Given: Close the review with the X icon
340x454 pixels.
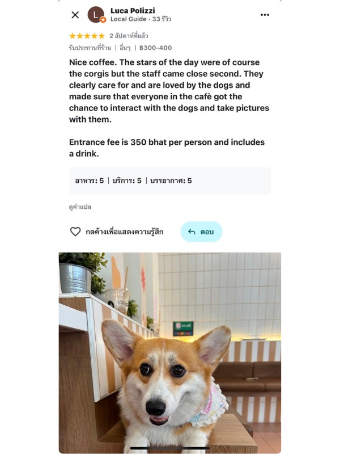Looking at the screenshot, I should pos(75,15).
